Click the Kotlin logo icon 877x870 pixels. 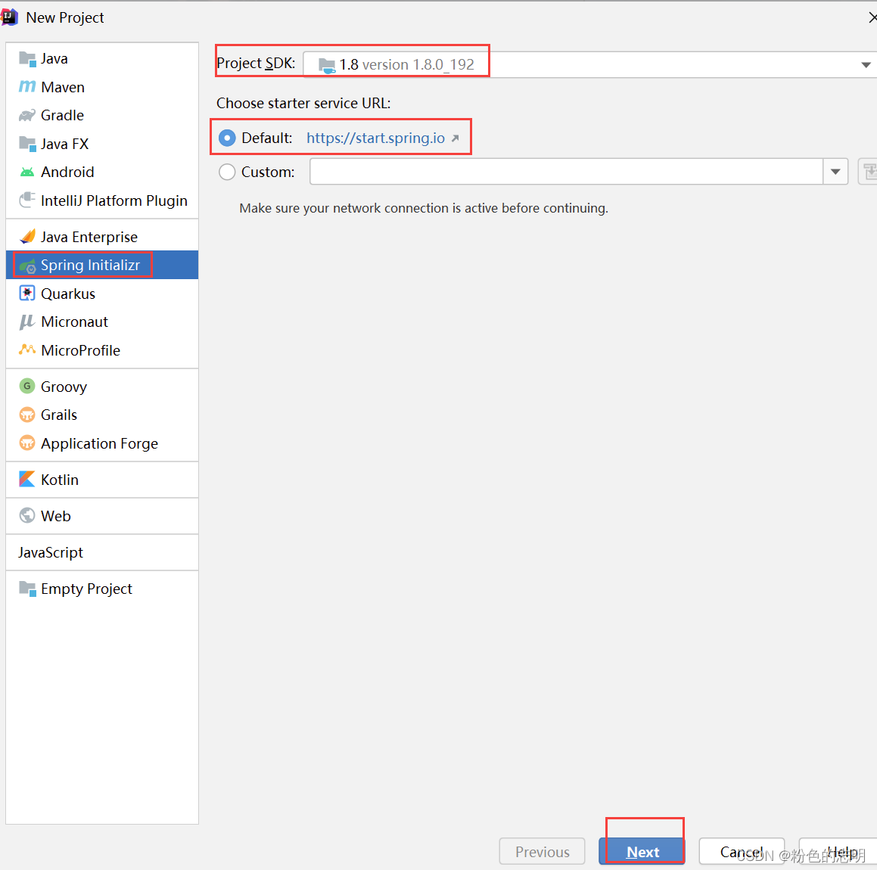[x=26, y=479]
